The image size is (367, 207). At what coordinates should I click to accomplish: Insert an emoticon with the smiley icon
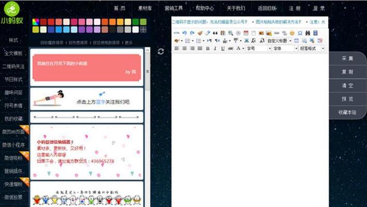point(292,33)
